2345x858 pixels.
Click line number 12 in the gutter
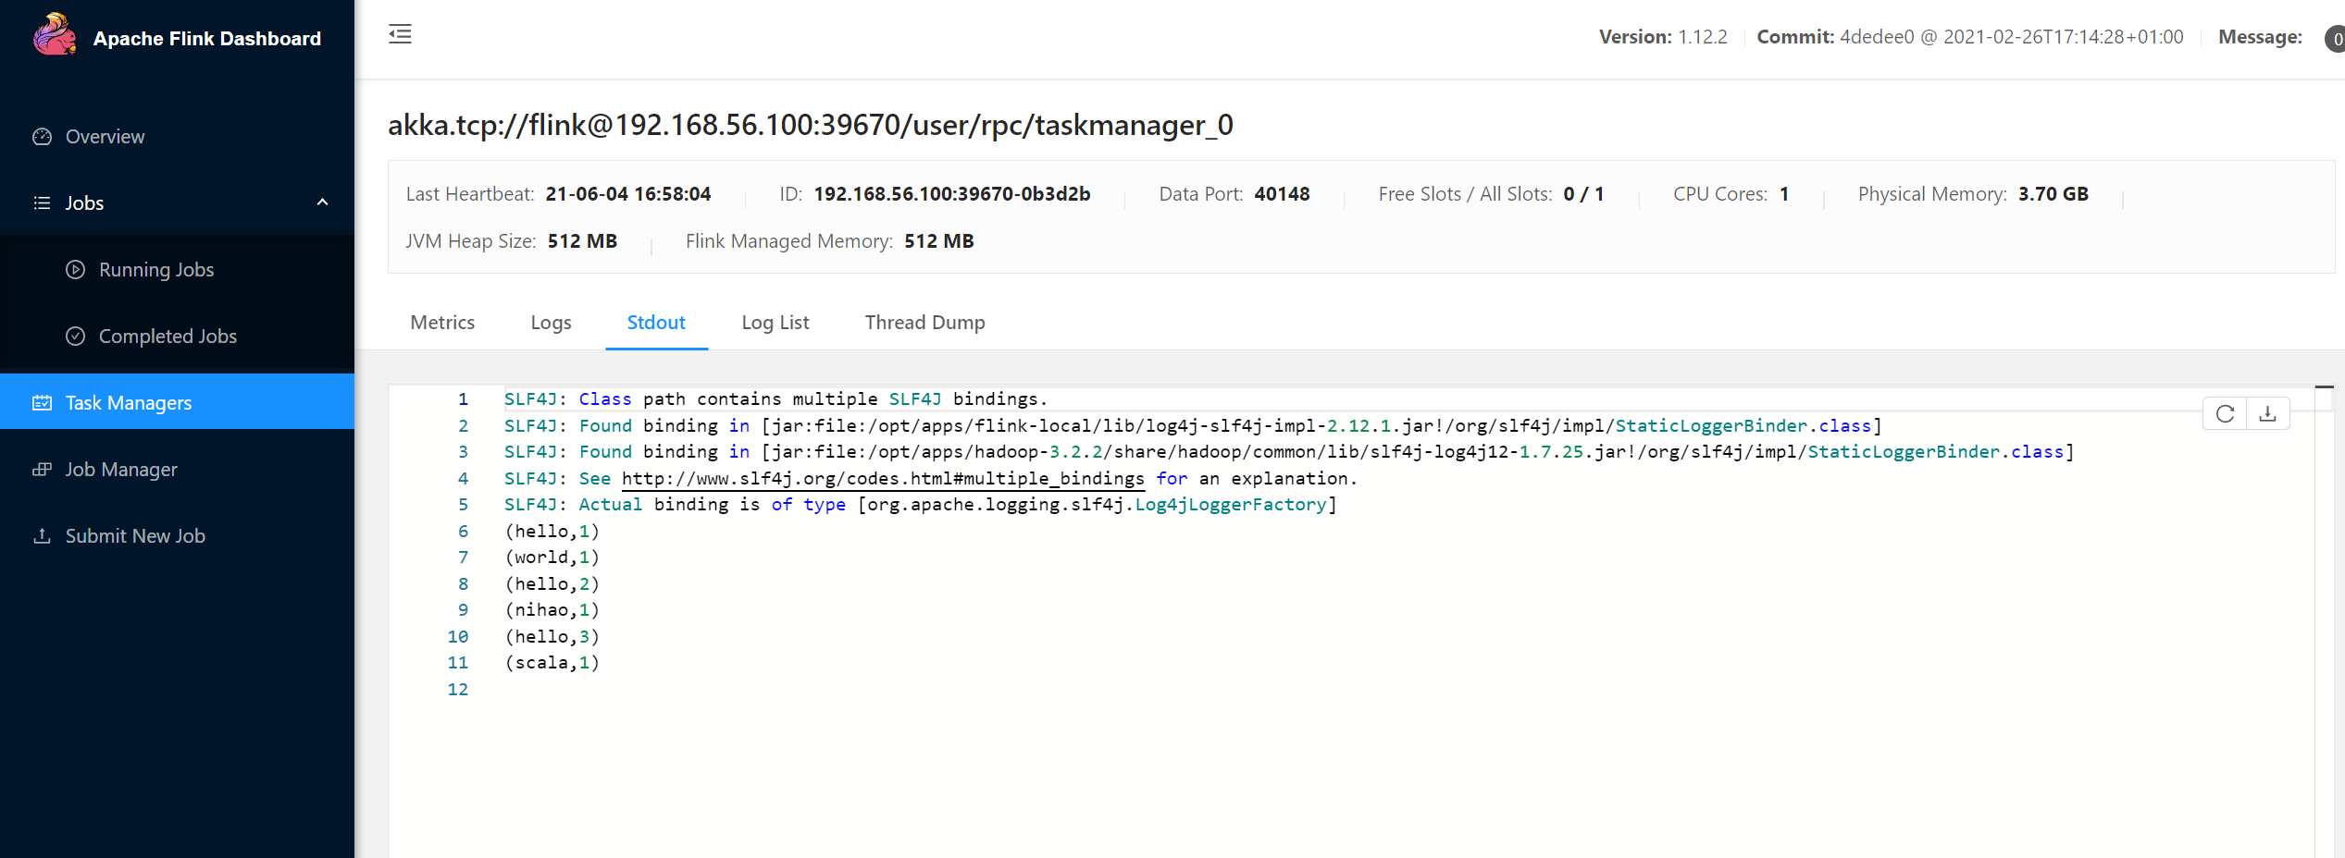[458, 690]
